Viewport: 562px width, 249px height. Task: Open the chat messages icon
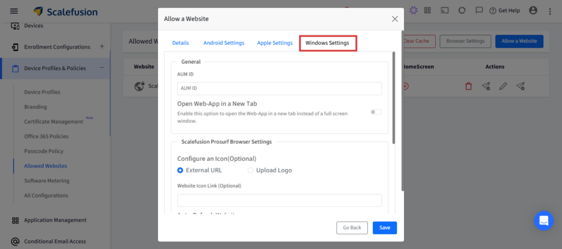click(479, 10)
